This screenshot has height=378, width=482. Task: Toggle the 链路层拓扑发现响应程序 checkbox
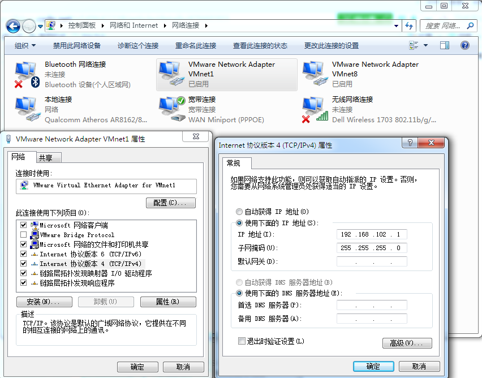coord(23,283)
